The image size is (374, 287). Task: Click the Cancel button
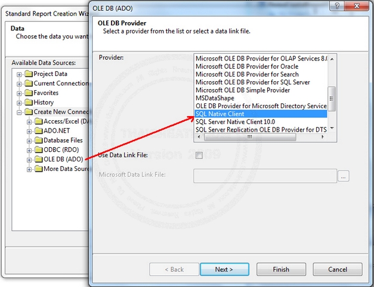(x=338, y=270)
